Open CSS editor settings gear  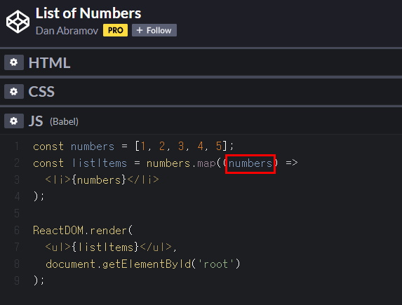[x=14, y=91]
